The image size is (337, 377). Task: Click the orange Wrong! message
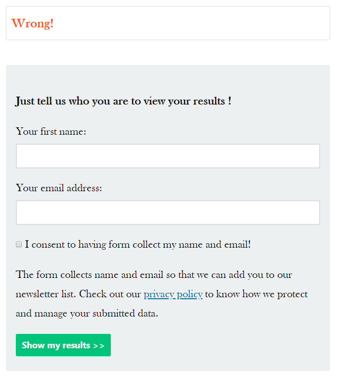coord(32,23)
